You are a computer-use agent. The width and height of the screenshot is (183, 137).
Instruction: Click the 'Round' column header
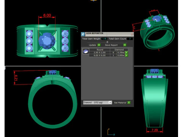coord(100,49)
